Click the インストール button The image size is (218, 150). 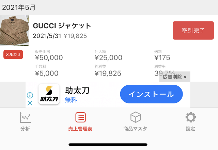[151, 94]
